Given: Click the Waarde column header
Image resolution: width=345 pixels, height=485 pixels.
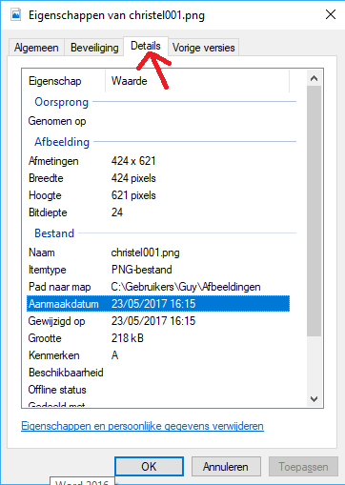Looking at the screenshot, I should (x=197, y=81).
